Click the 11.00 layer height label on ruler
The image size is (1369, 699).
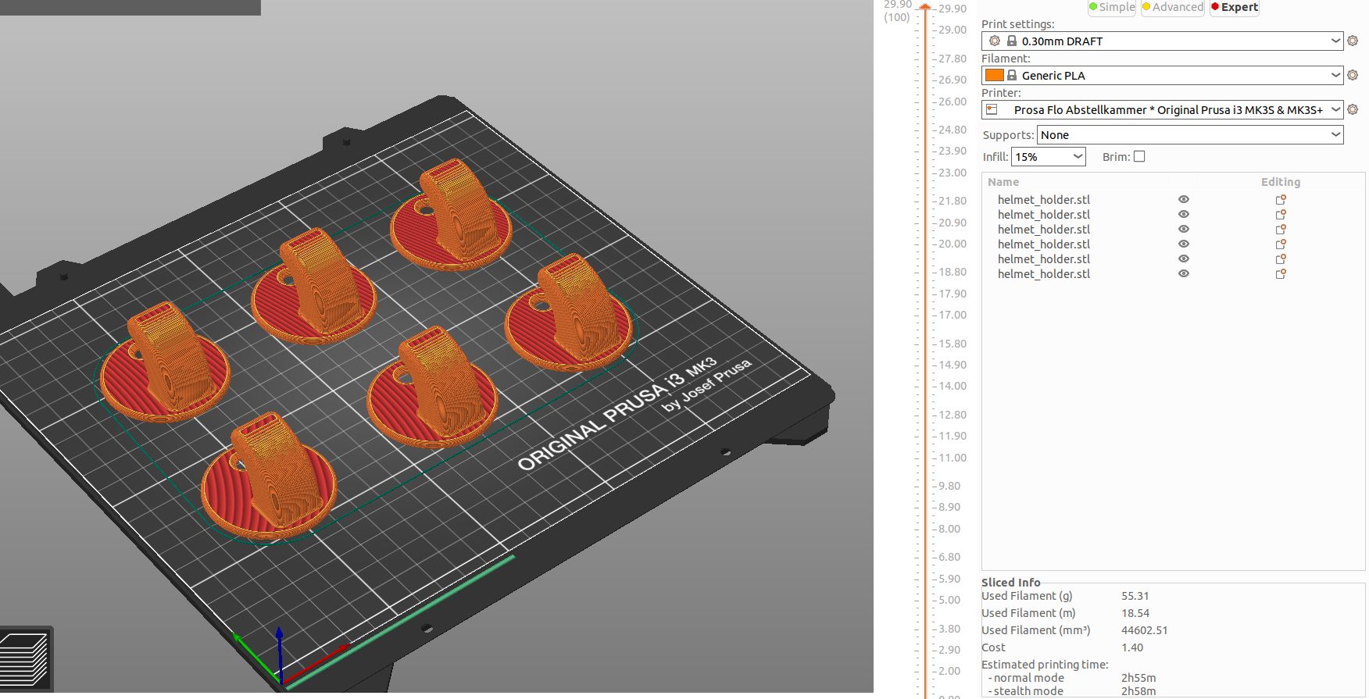point(953,458)
